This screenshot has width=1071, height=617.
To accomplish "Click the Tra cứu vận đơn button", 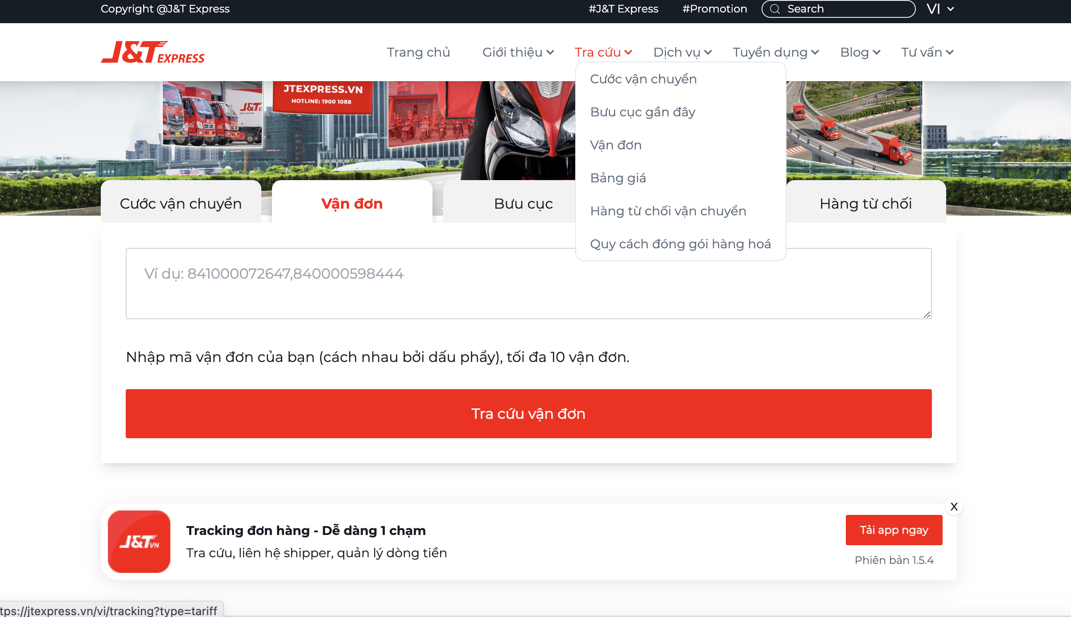I will [529, 414].
